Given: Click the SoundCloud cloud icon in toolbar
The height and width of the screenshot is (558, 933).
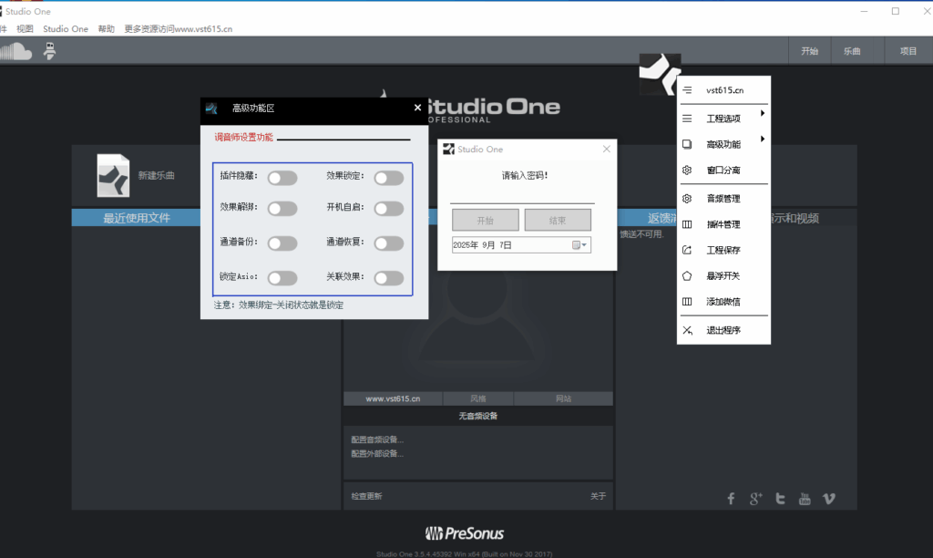Looking at the screenshot, I should 18,50.
